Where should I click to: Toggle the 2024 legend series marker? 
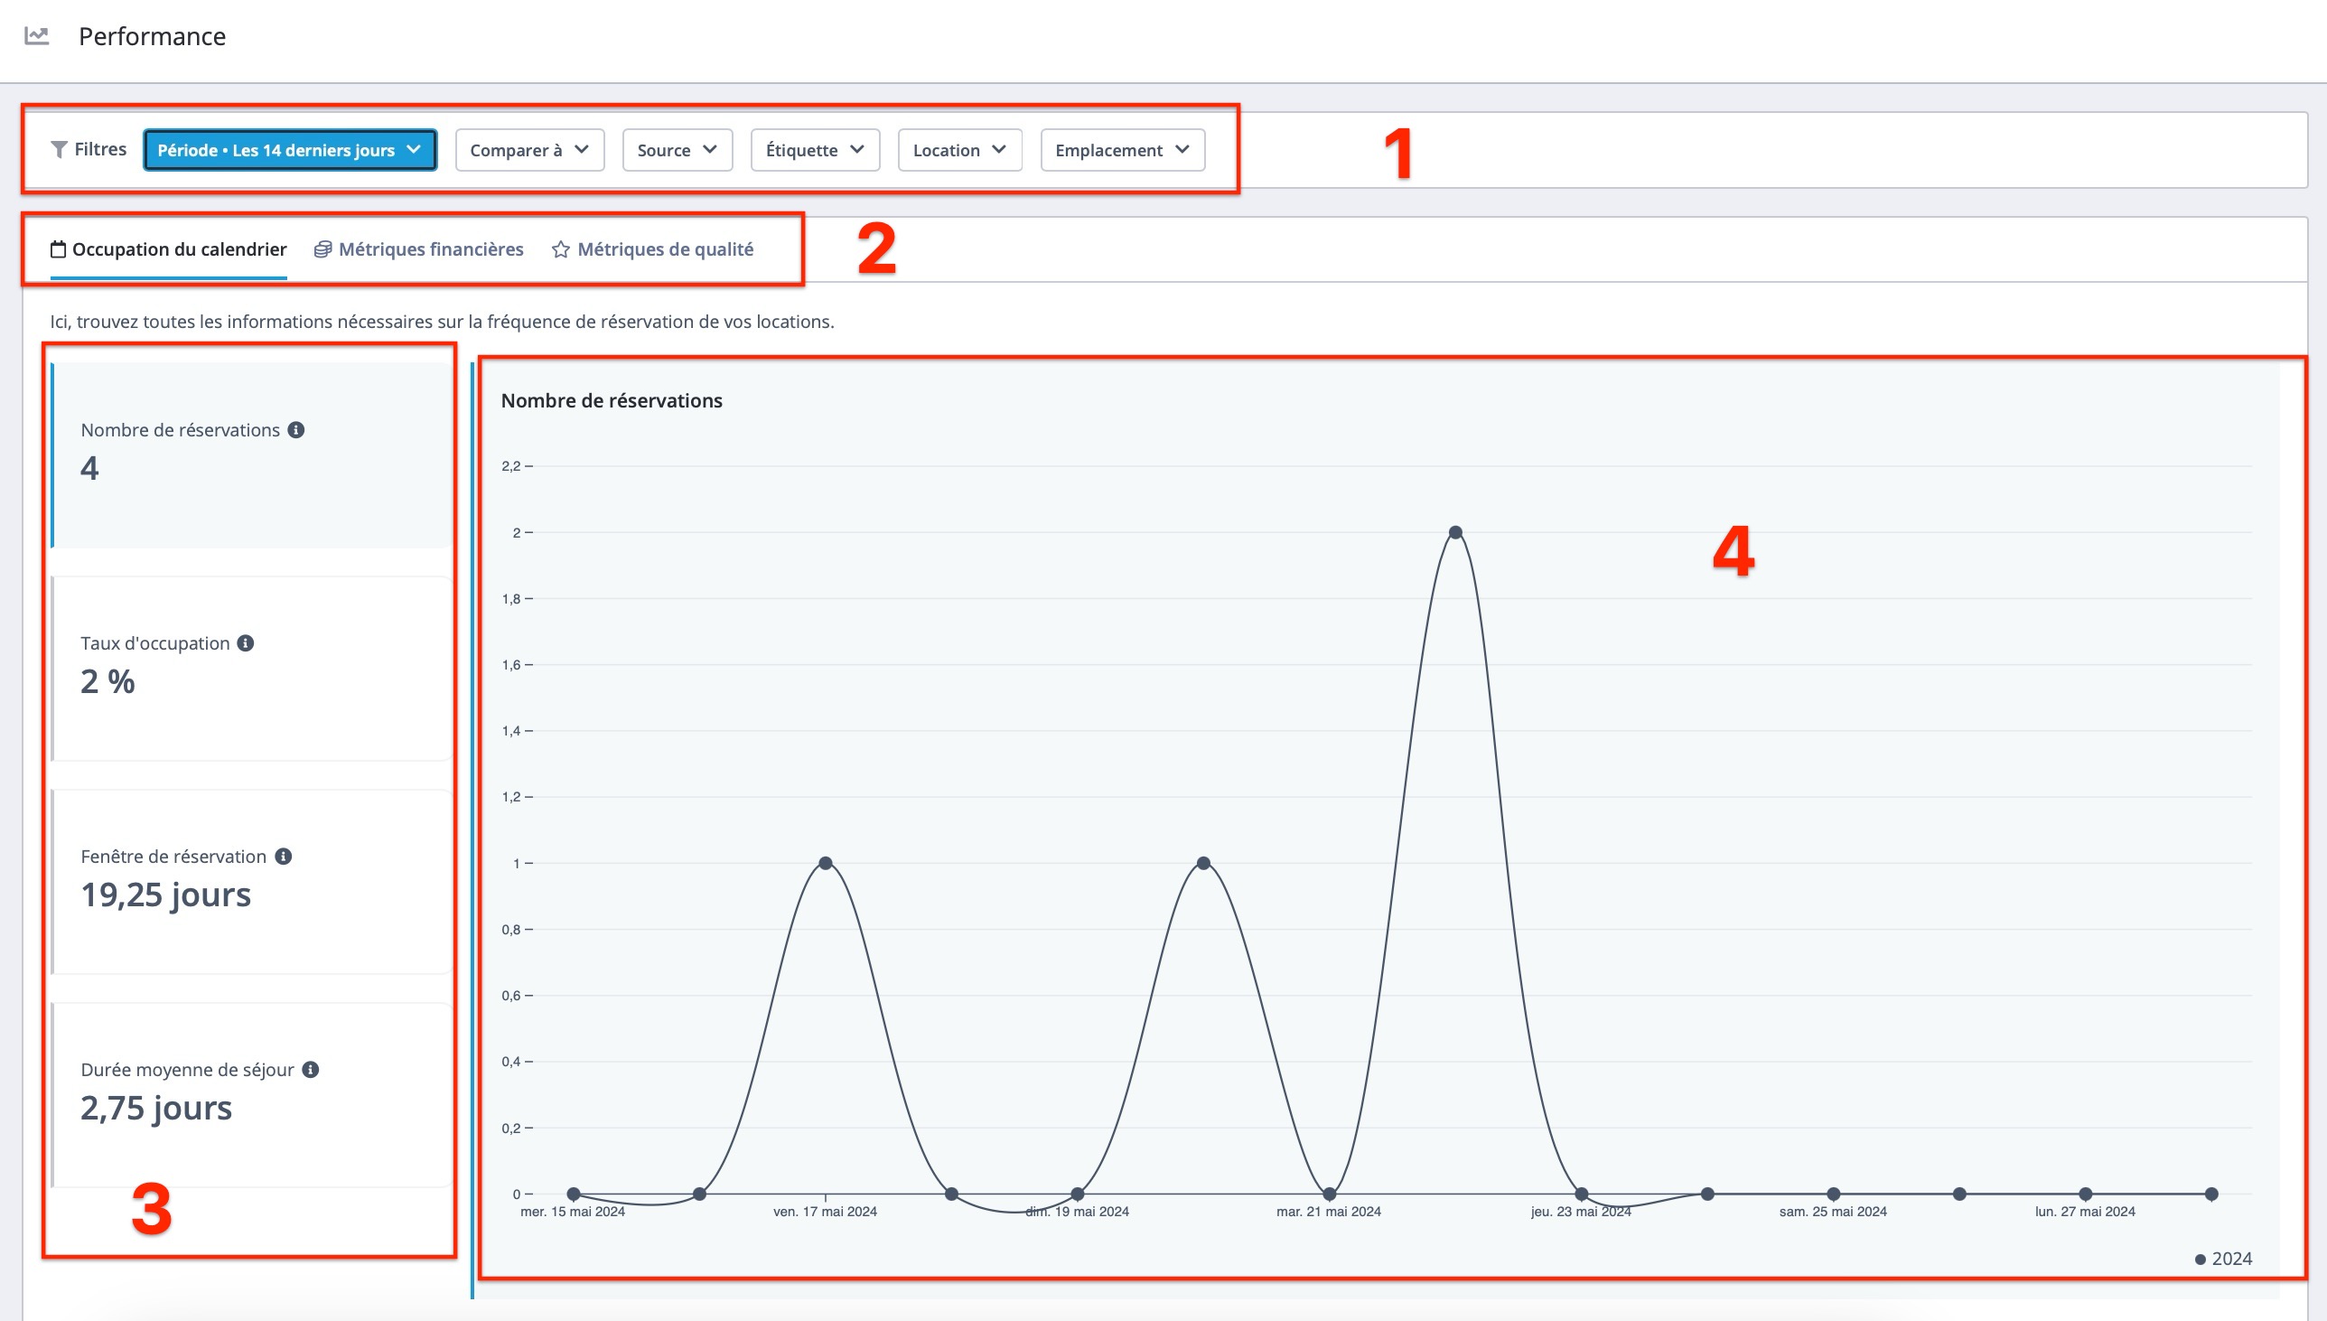2200,1260
